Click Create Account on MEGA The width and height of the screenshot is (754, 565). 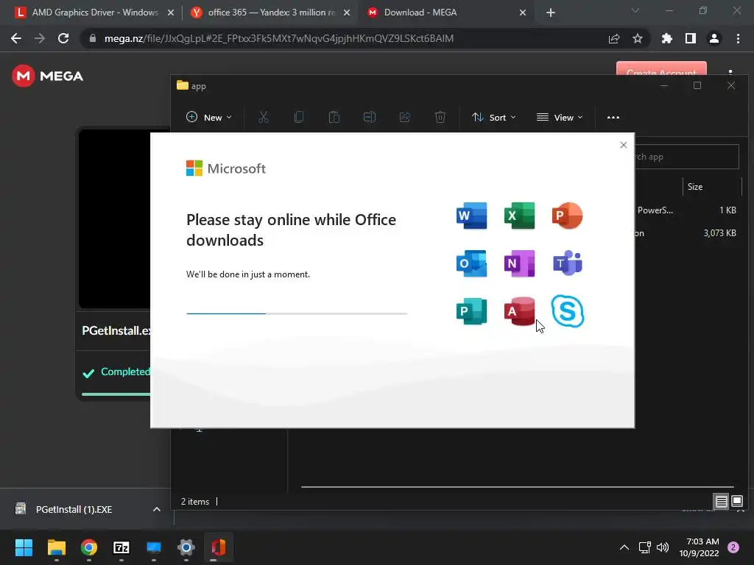point(661,68)
